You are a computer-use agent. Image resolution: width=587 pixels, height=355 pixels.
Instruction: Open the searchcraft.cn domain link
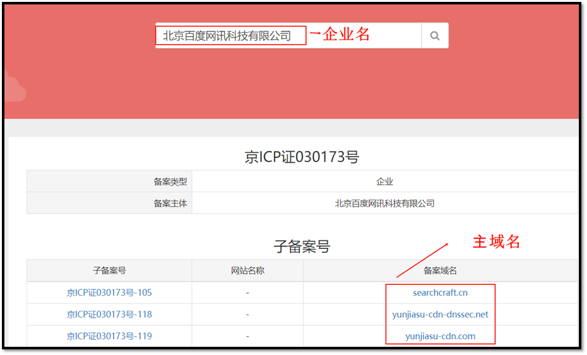point(441,292)
